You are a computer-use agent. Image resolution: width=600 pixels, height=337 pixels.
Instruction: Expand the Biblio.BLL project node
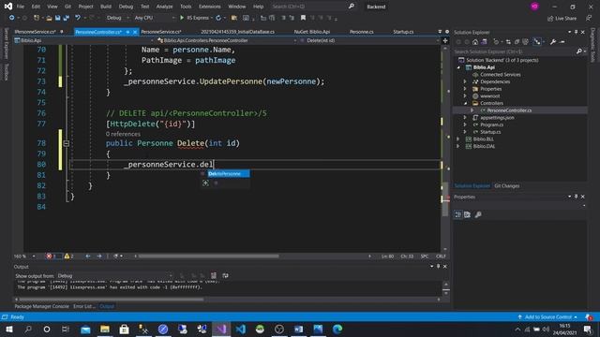point(458,139)
